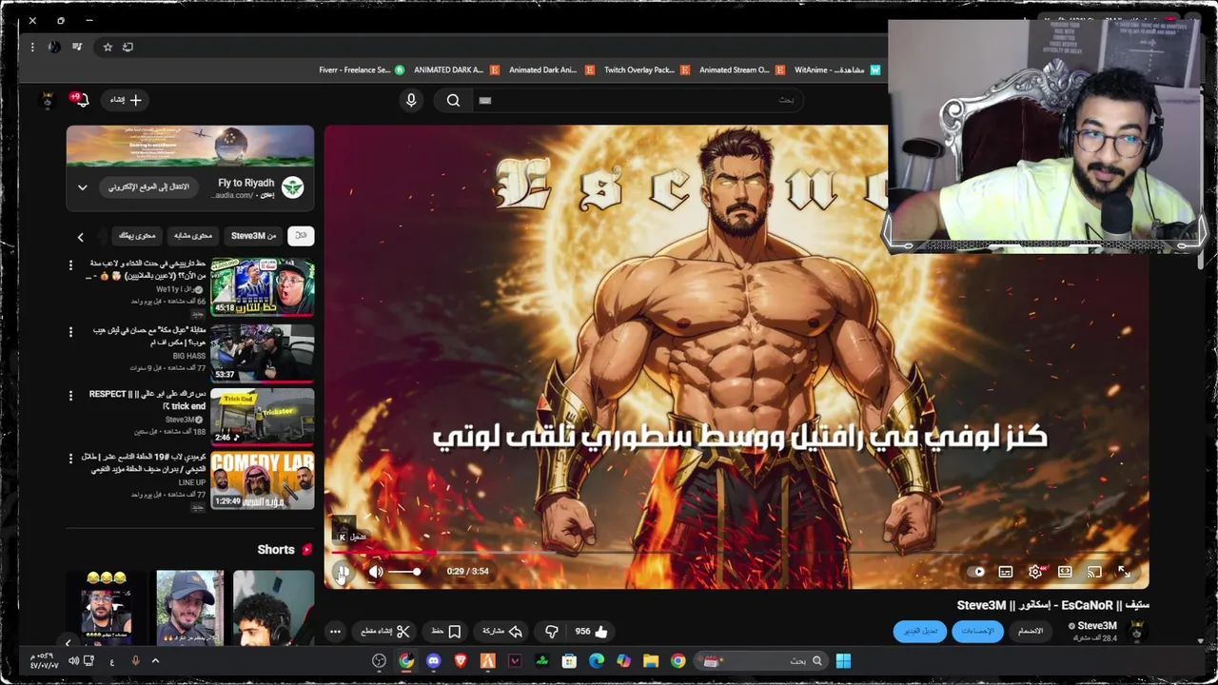The image size is (1218, 685).
Task: Open the RESPECT trick end video thumbnail
Action: (x=263, y=416)
